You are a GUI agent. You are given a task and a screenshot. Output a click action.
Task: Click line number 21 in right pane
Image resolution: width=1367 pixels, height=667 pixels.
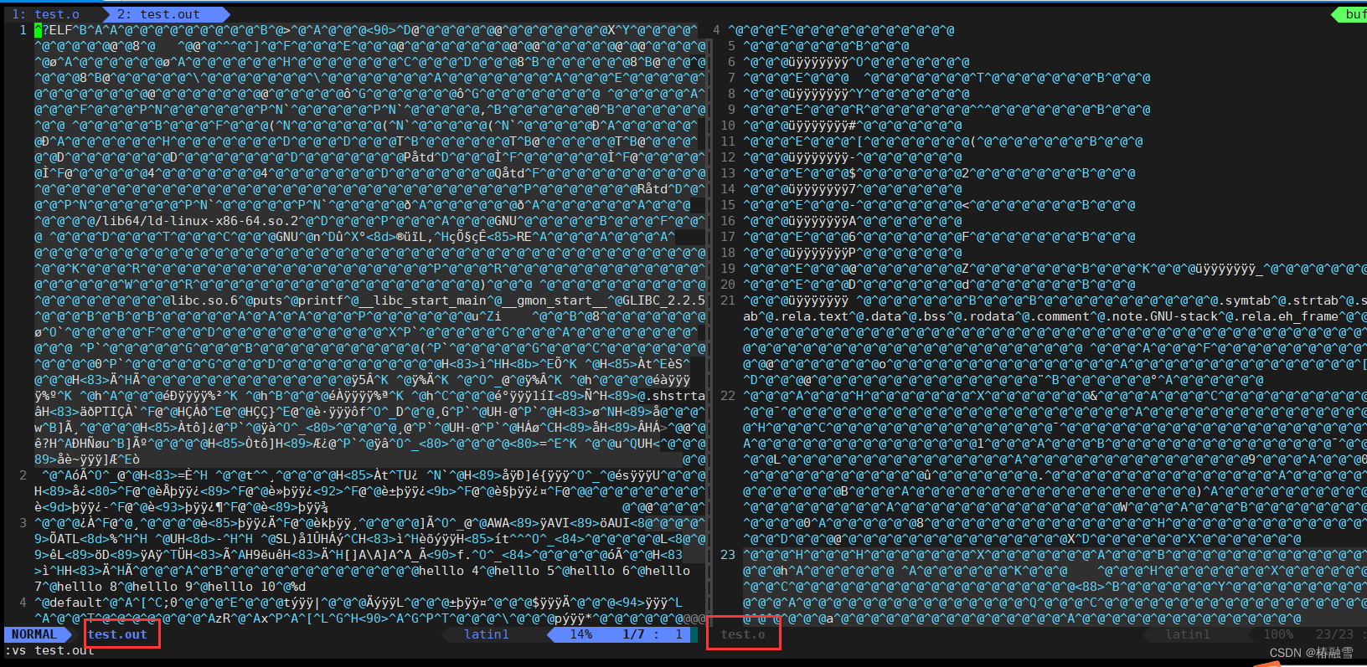[x=728, y=300]
